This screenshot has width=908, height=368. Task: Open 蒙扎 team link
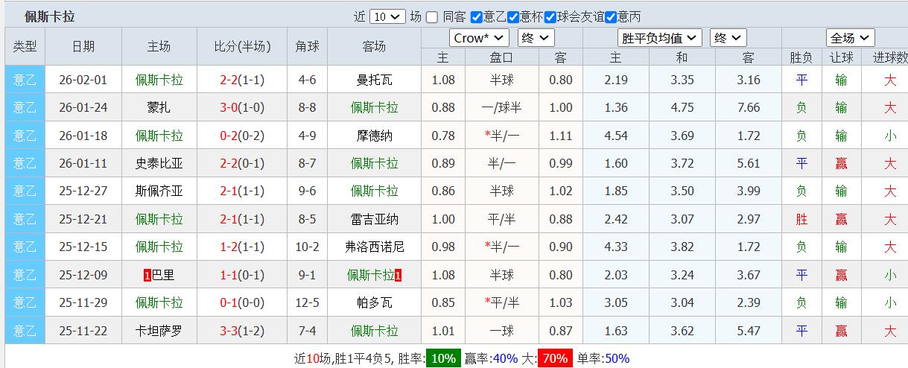click(x=159, y=107)
